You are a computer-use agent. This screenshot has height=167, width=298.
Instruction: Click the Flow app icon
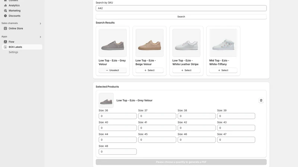pyautogui.click(x=5, y=42)
